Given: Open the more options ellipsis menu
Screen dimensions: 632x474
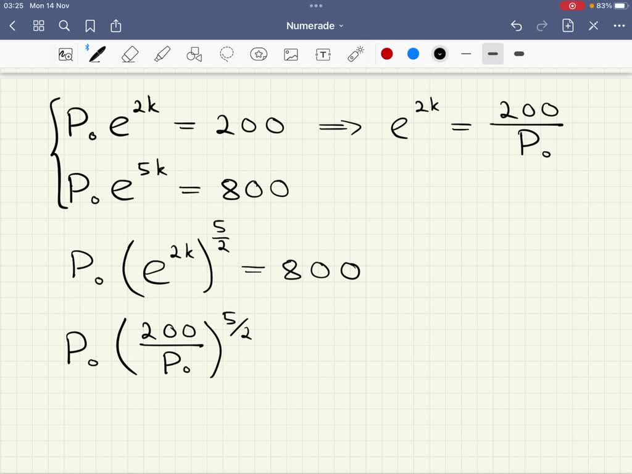Looking at the screenshot, I should click(619, 26).
